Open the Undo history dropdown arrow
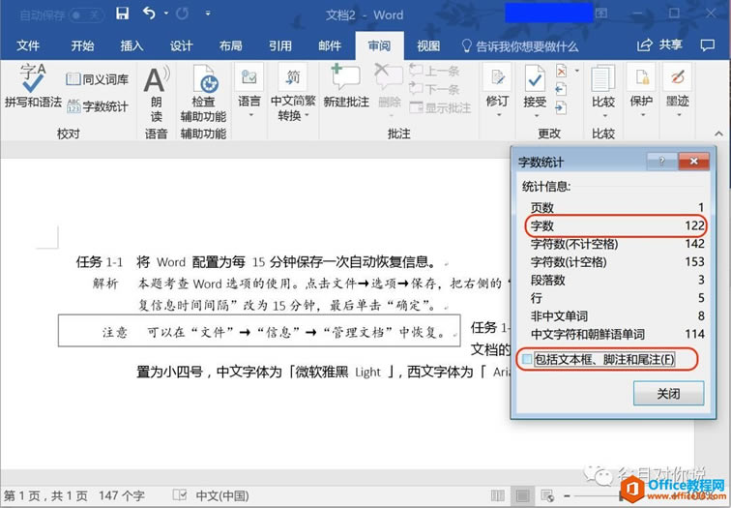Image resolution: width=731 pixels, height=508 pixels. [x=165, y=14]
